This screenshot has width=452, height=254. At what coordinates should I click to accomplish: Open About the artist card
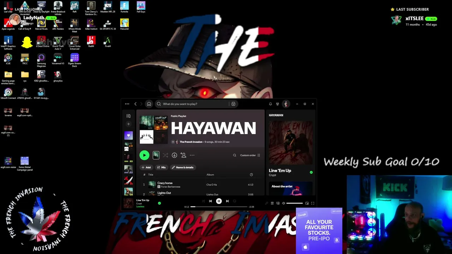[x=291, y=189]
